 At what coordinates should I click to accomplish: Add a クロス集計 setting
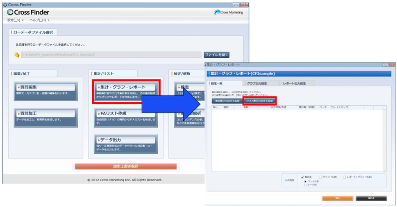tap(260, 100)
